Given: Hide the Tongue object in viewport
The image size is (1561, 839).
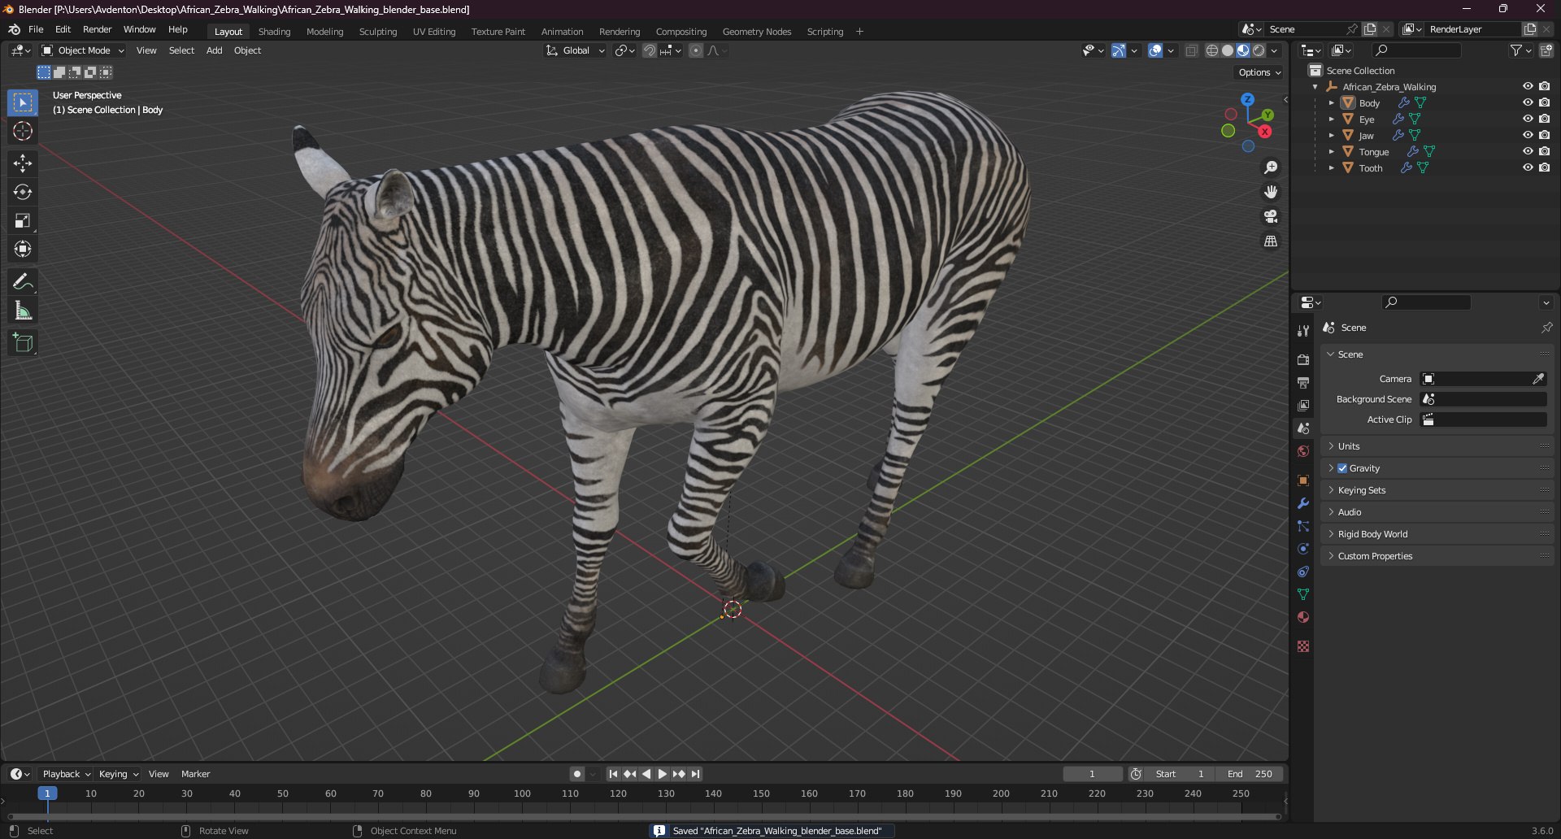Looking at the screenshot, I should [1528, 151].
